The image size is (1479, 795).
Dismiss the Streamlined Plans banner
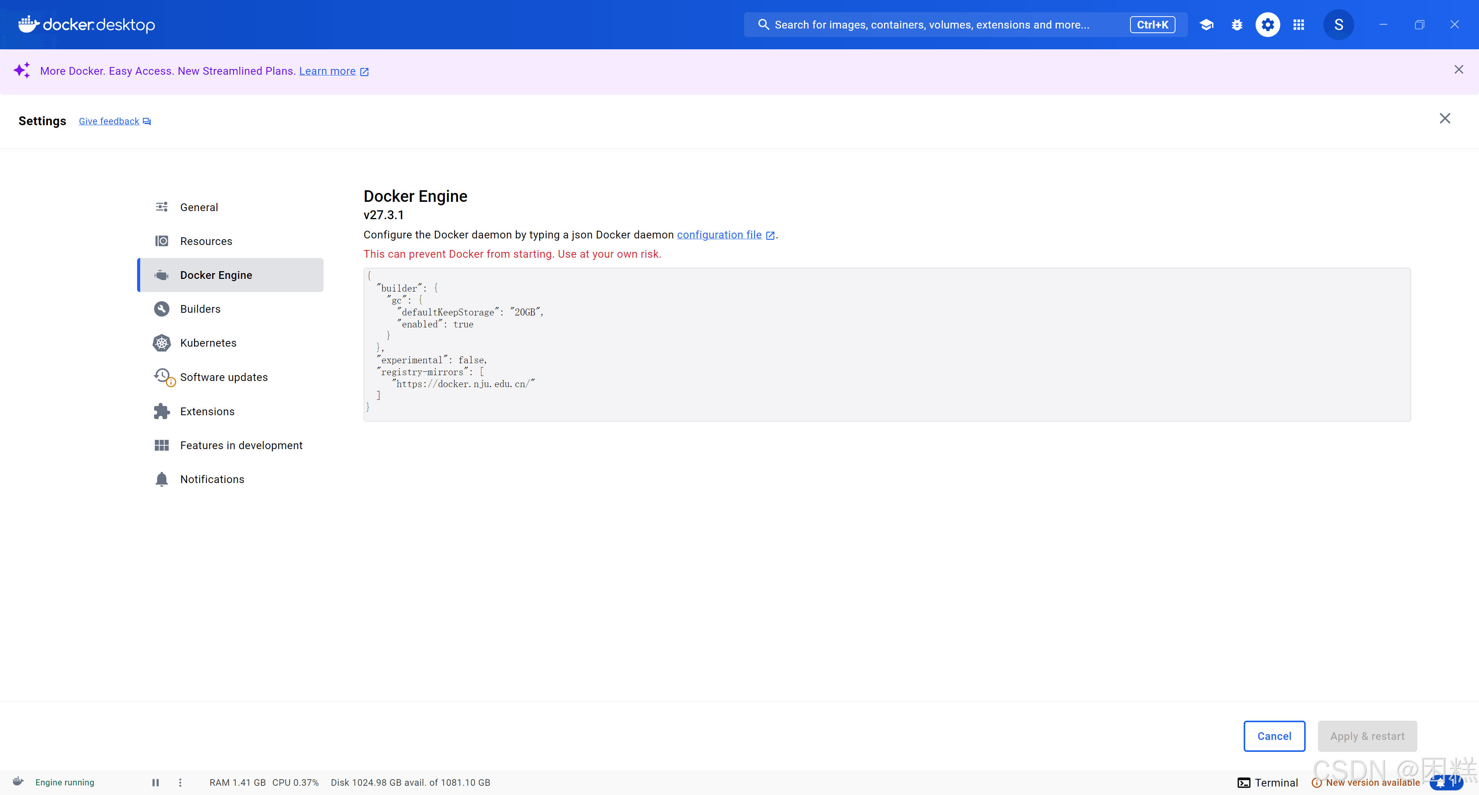click(x=1458, y=69)
